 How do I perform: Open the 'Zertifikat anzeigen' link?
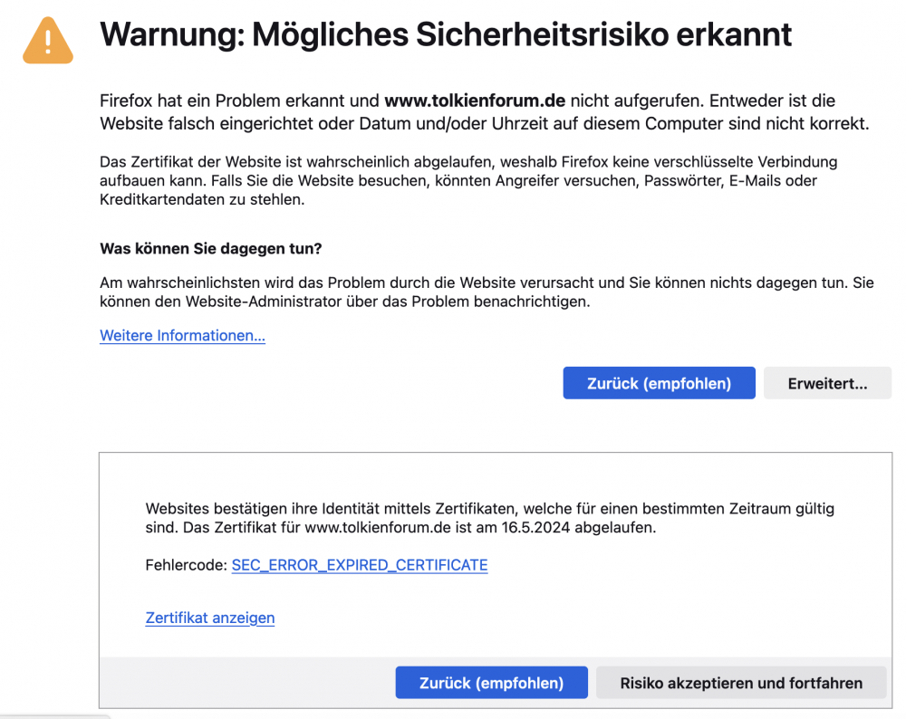tap(210, 618)
